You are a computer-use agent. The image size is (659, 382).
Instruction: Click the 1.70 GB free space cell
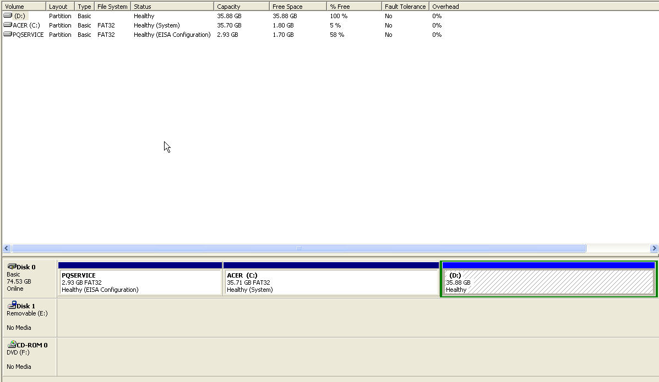point(283,35)
